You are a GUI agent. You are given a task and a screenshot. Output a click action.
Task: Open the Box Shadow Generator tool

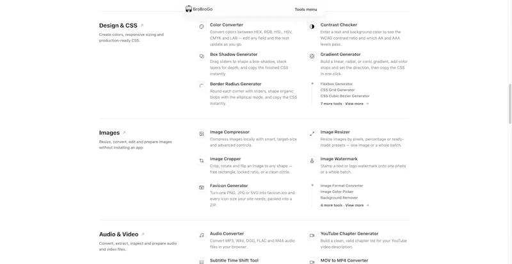[x=234, y=54]
